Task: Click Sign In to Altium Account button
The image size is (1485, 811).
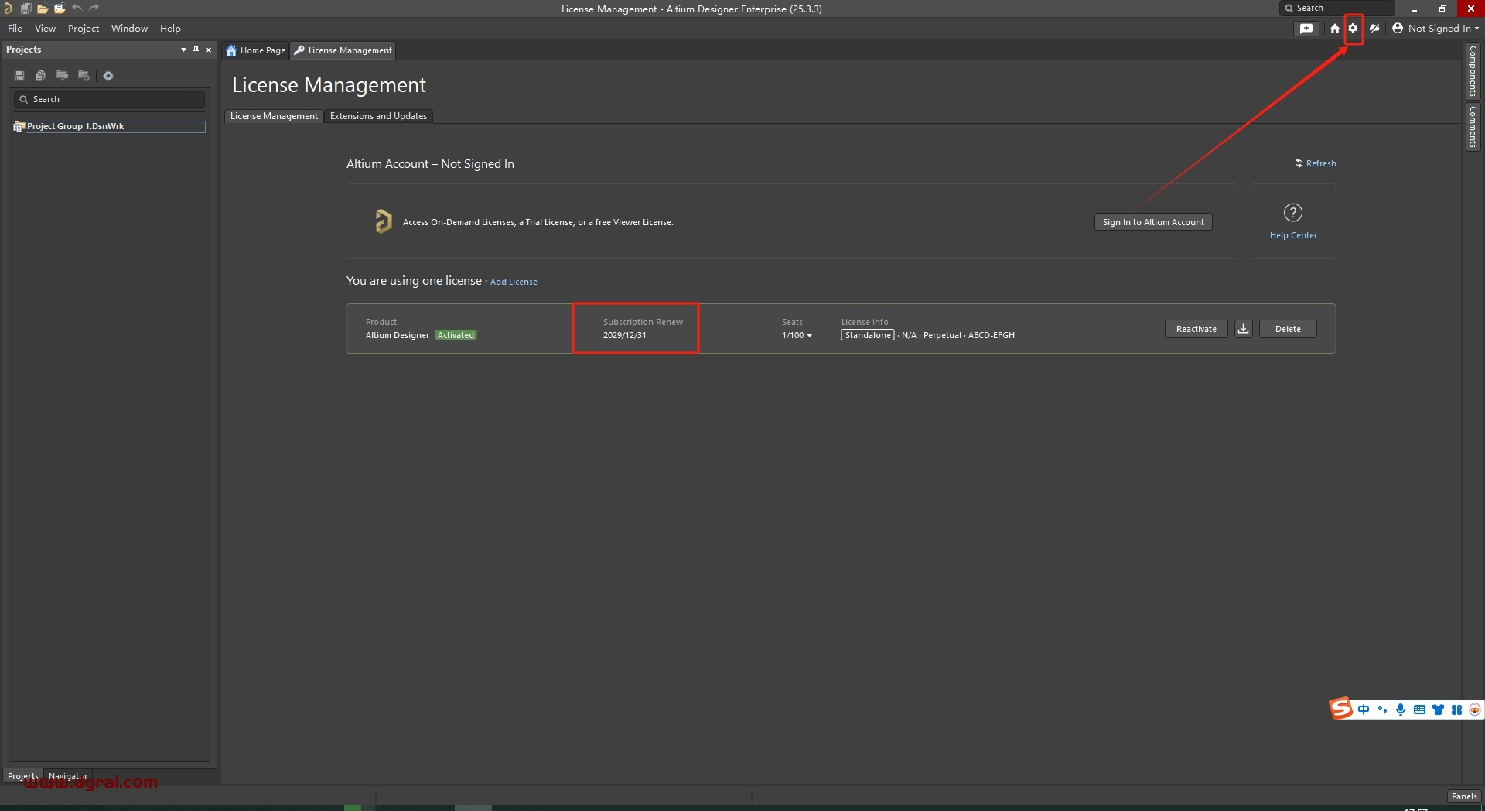Action: (1153, 222)
